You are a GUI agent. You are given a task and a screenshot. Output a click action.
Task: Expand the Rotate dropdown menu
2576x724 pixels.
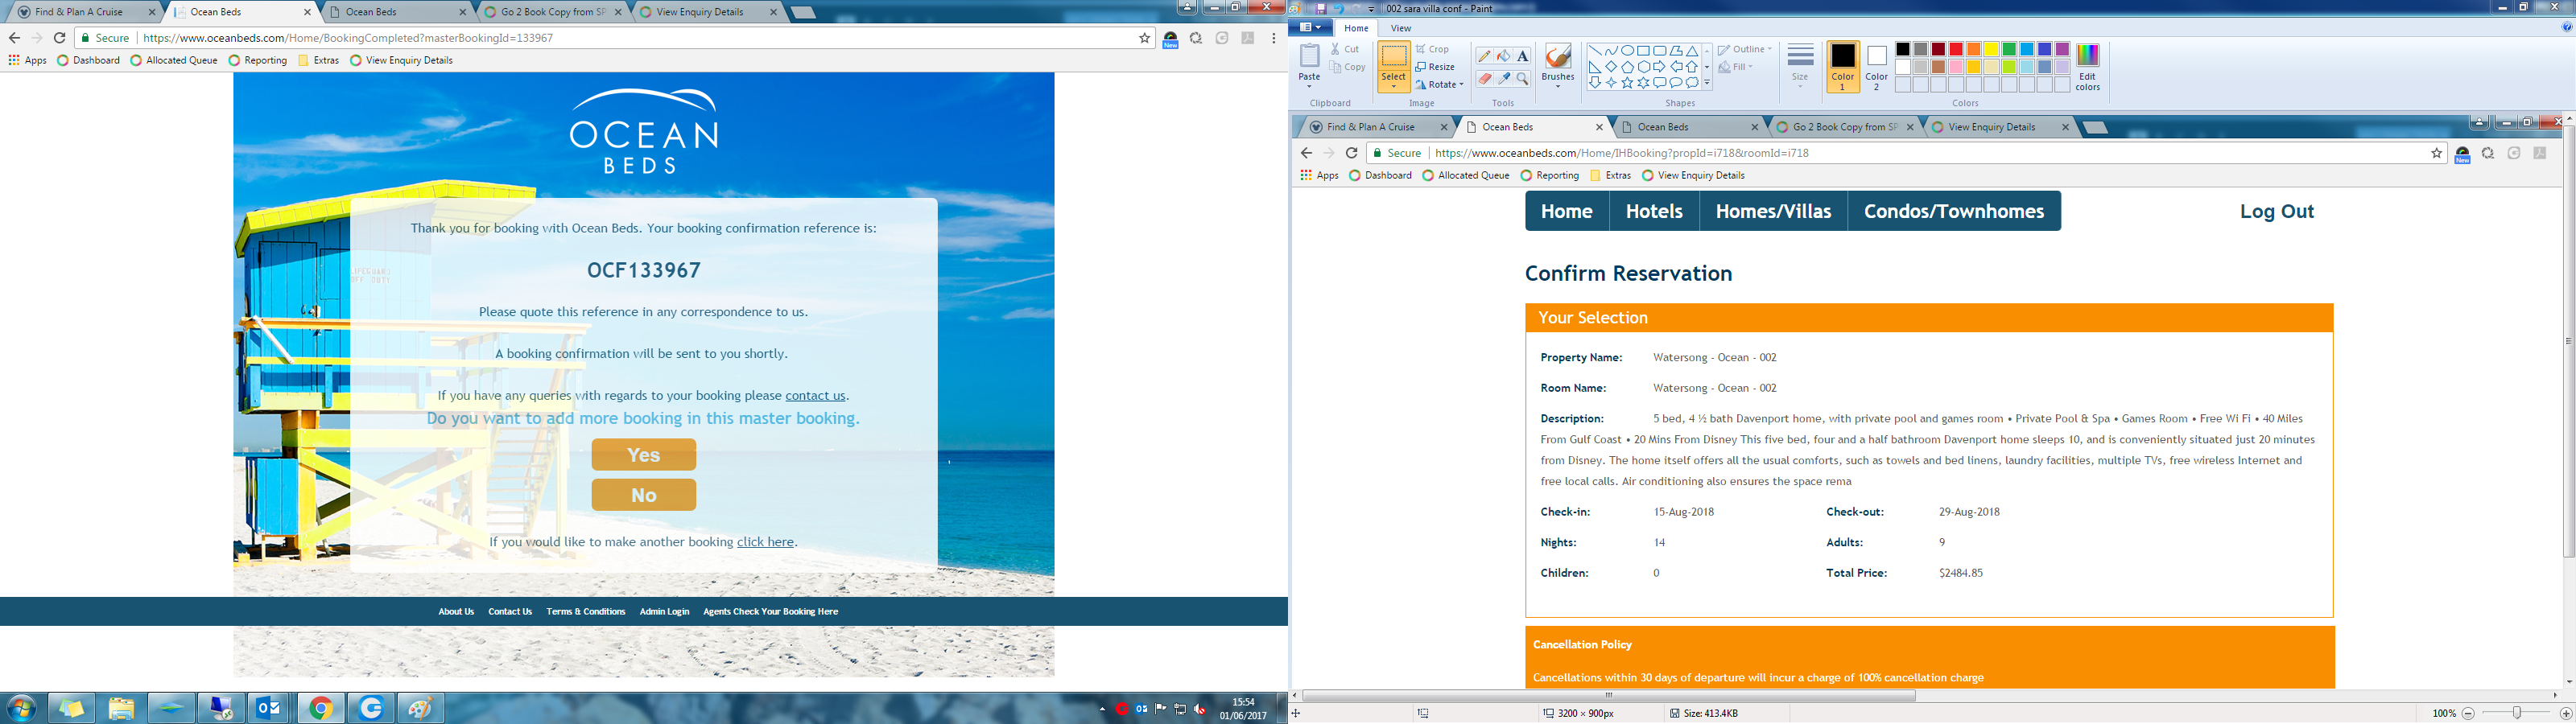(x=1461, y=85)
